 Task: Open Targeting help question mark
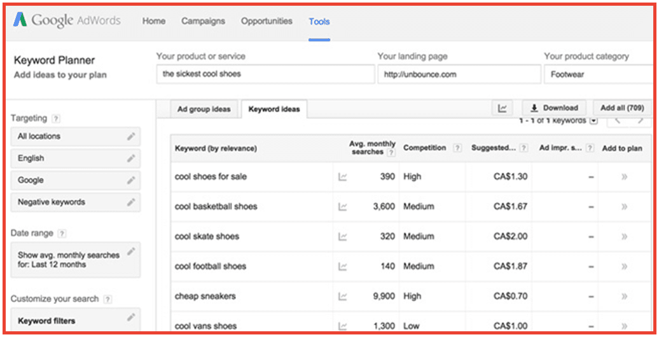click(x=56, y=118)
